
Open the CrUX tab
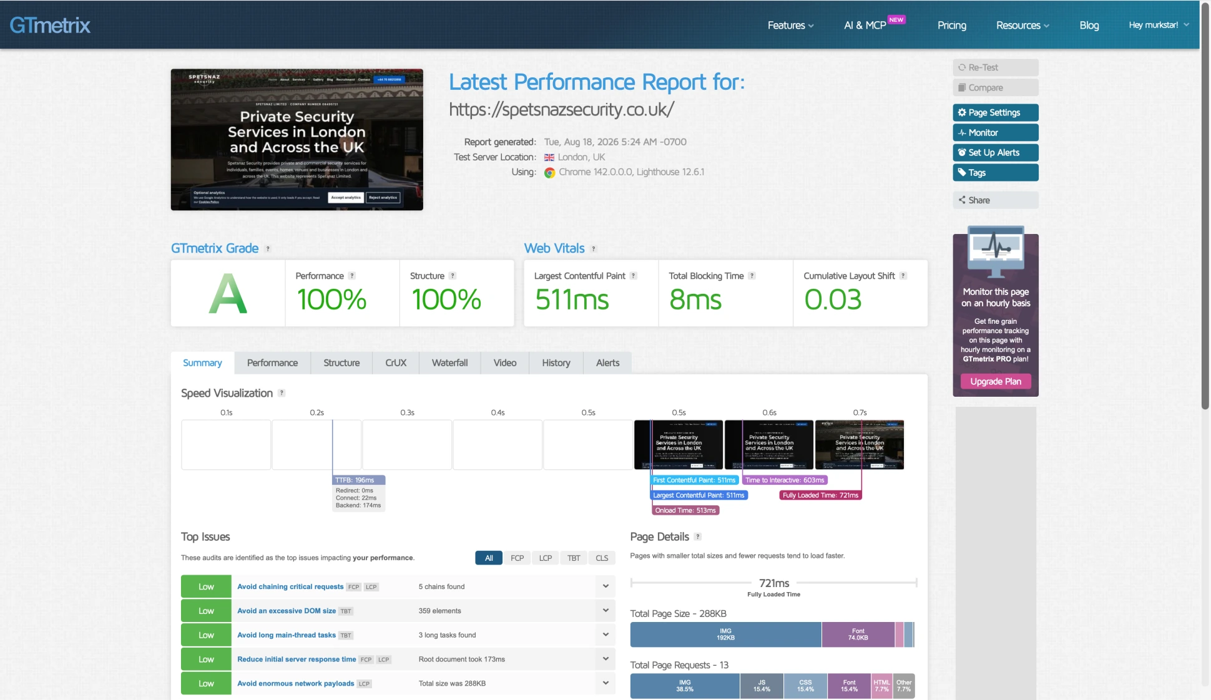(396, 363)
